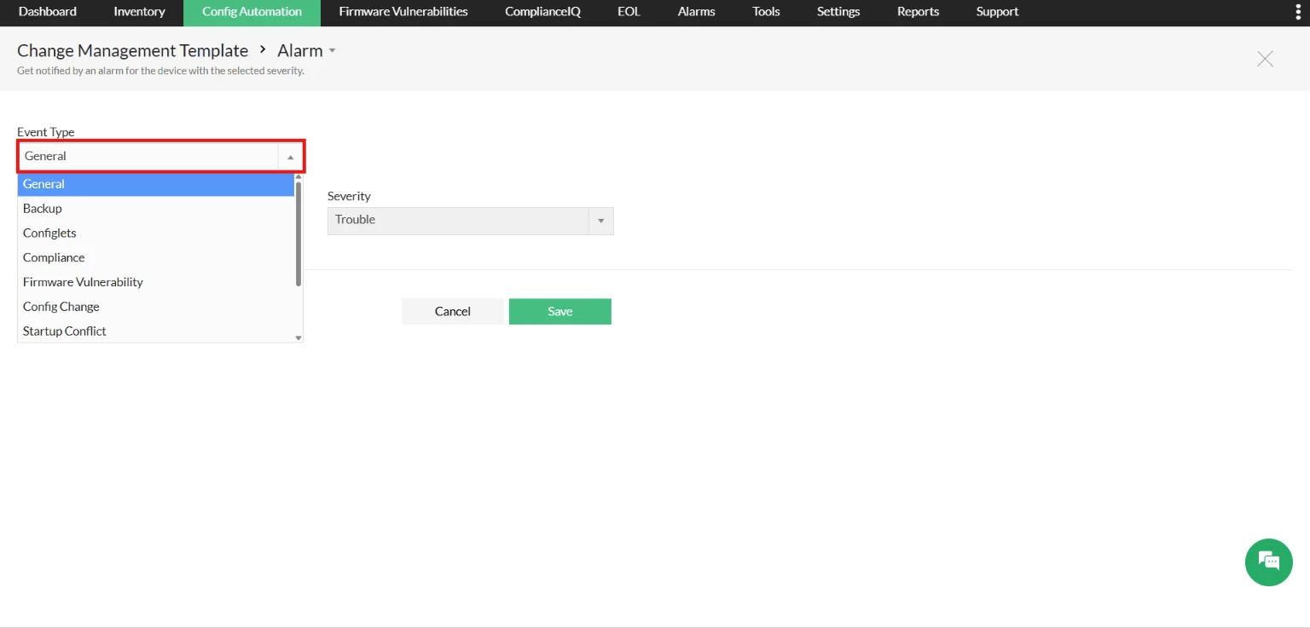Viewport: 1310px width, 628px height.
Task: Open the Inventory tab
Action: (139, 12)
